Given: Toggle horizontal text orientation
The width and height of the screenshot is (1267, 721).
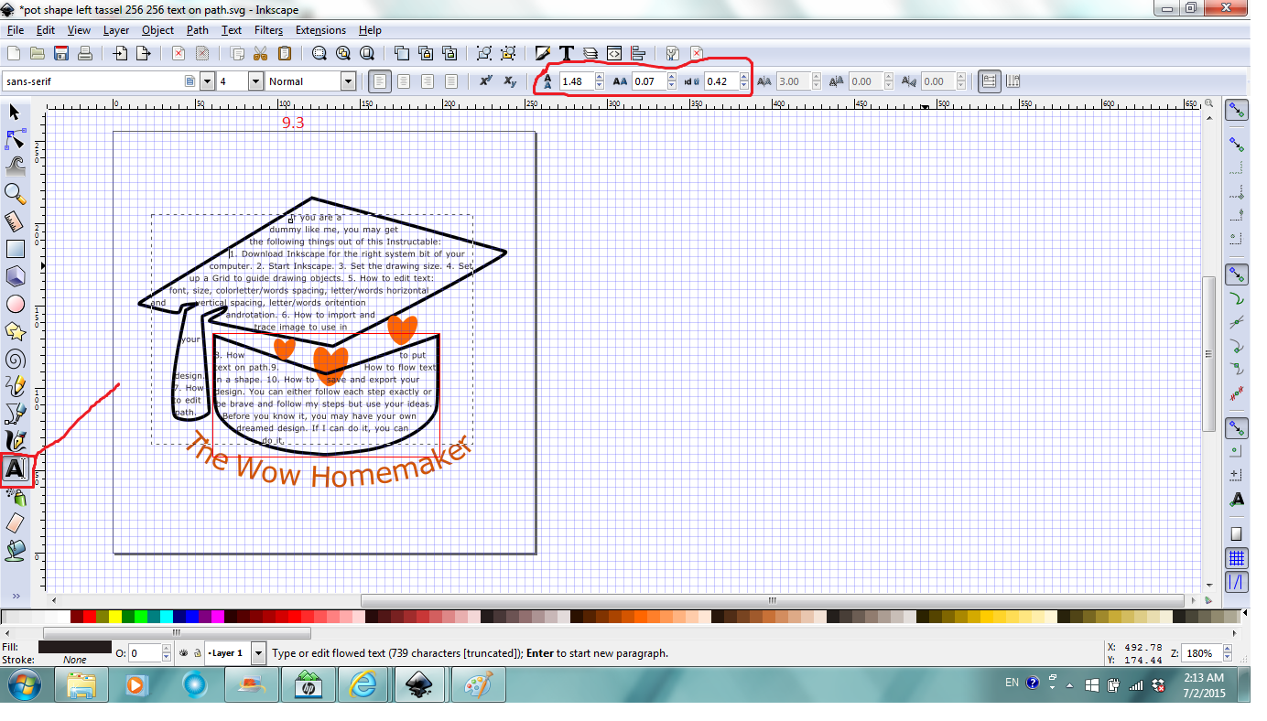Looking at the screenshot, I should coord(989,81).
